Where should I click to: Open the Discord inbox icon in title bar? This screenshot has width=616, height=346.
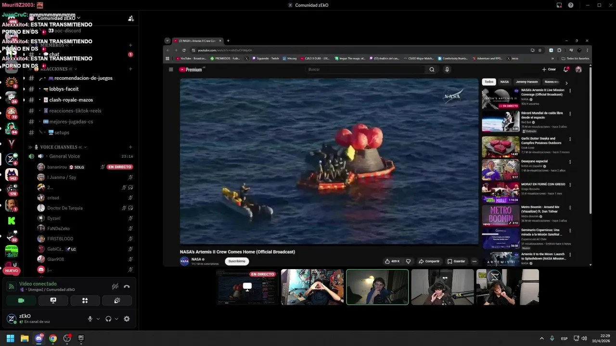[559, 5]
